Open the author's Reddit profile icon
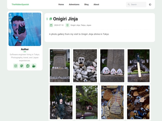 pyautogui.click(x=28, y=66)
